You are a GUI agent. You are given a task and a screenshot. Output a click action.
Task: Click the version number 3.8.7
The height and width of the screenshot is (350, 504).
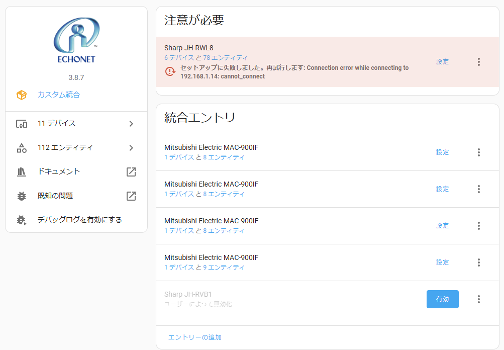(76, 77)
